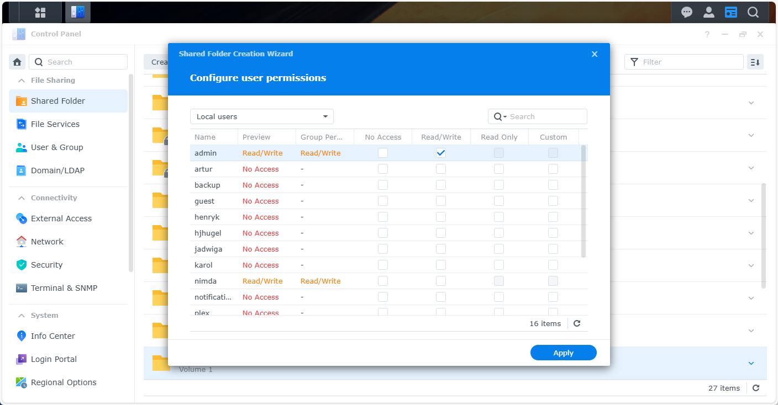
Task: Click the permissions list vertical scrollbar
Action: pos(583,201)
